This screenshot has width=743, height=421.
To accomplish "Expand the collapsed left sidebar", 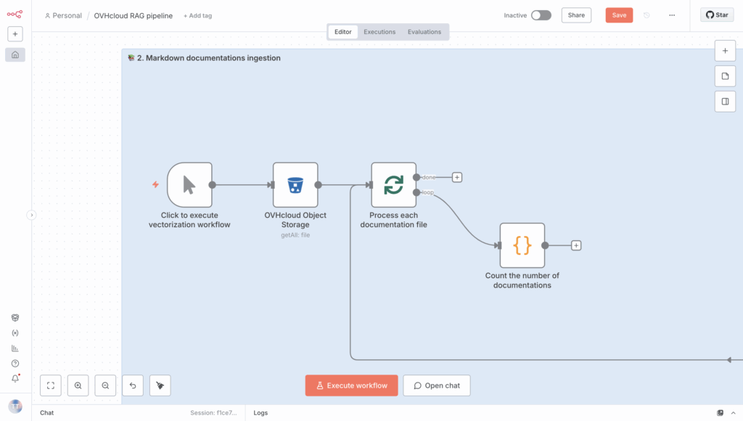I will (x=31, y=215).
